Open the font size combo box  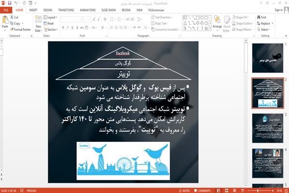(x=87, y=19)
